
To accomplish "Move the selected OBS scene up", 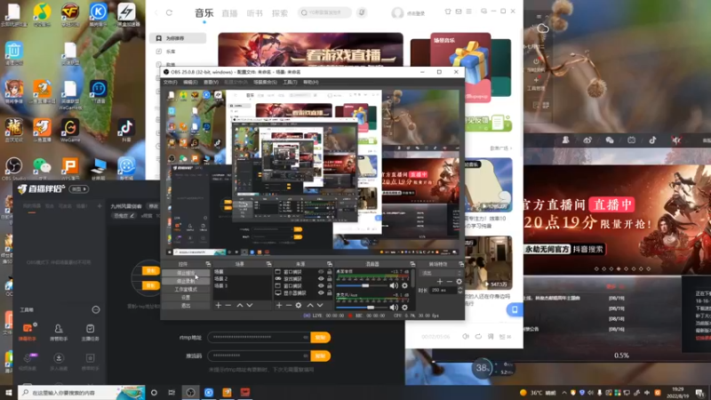I will point(239,305).
